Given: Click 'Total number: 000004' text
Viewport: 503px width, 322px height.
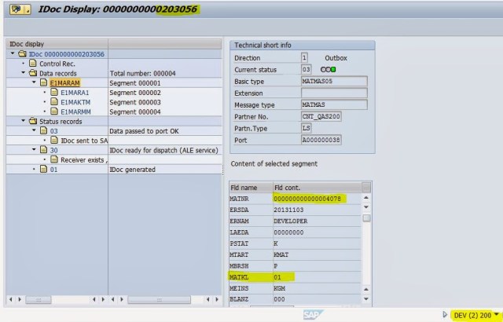Looking at the screenshot, I should 143,73.
